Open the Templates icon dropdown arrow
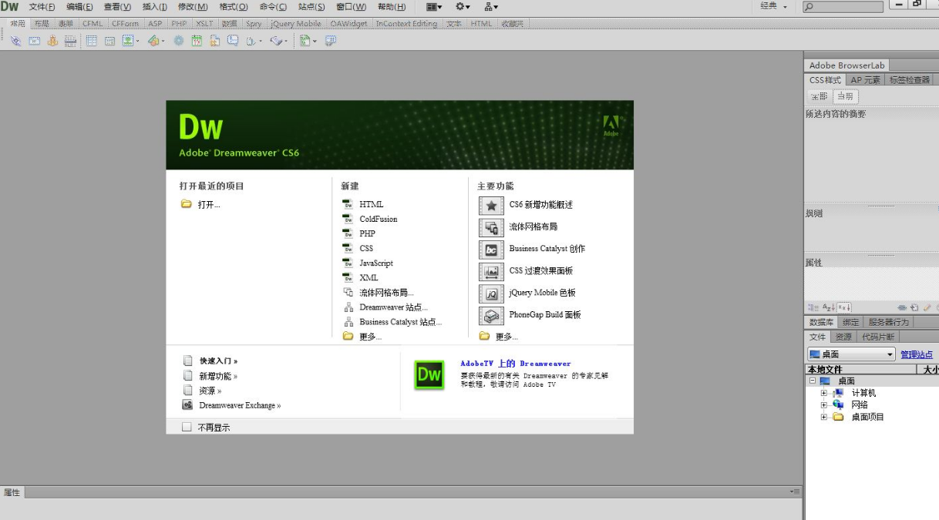Image resolution: width=939 pixels, height=520 pixels. [314, 42]
